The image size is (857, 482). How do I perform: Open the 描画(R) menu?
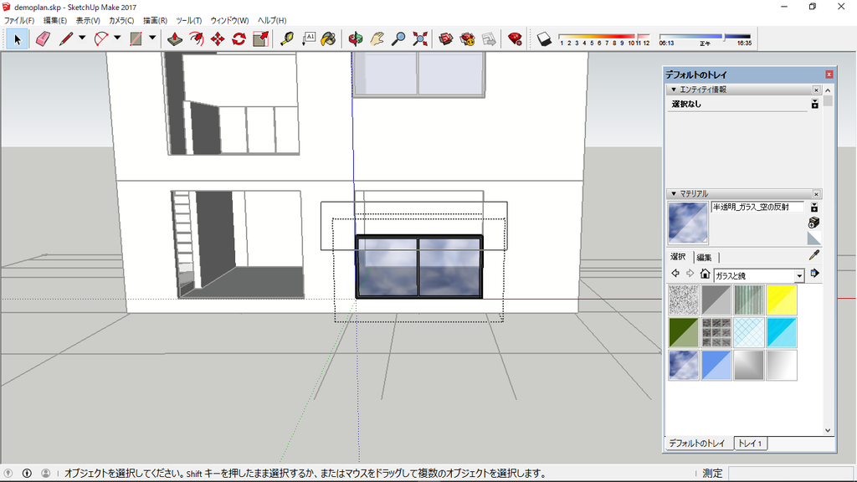155,20
